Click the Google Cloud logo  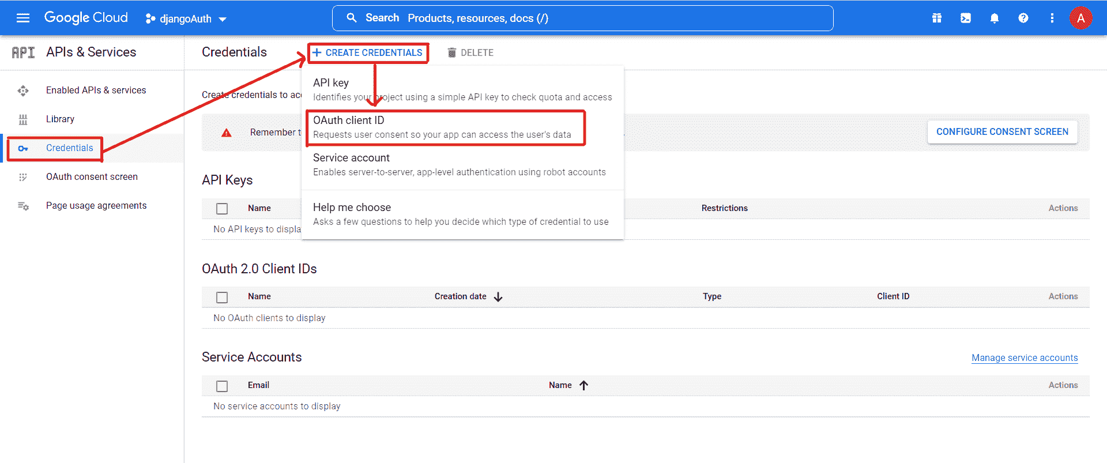pyautogui.click(x=86, y=18)
